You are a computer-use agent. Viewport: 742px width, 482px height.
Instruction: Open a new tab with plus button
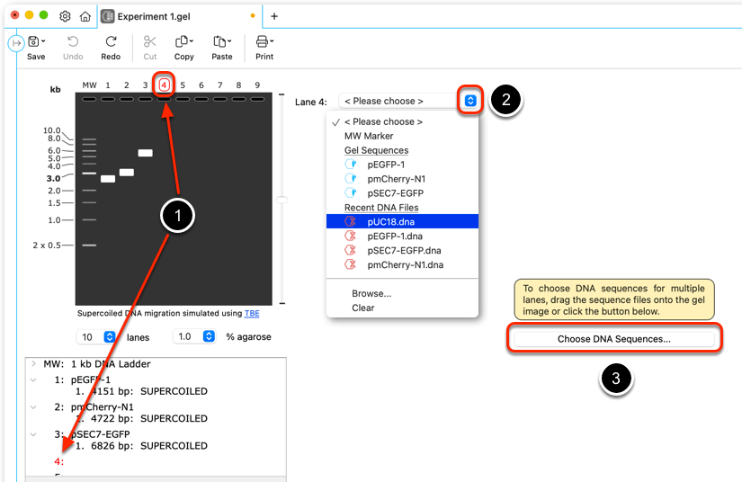coord(274,16)
